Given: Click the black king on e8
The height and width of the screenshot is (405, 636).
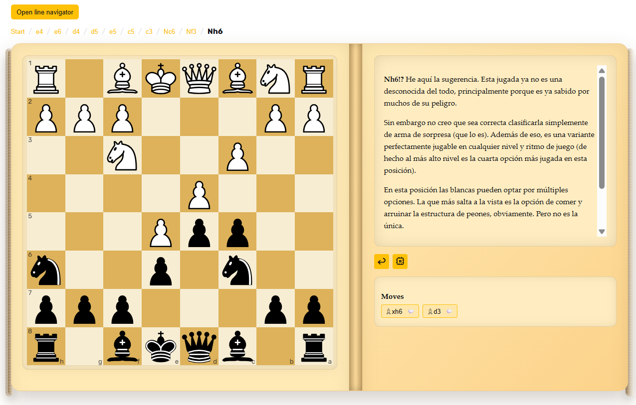Looking at the screenshot, I should 161,346.
